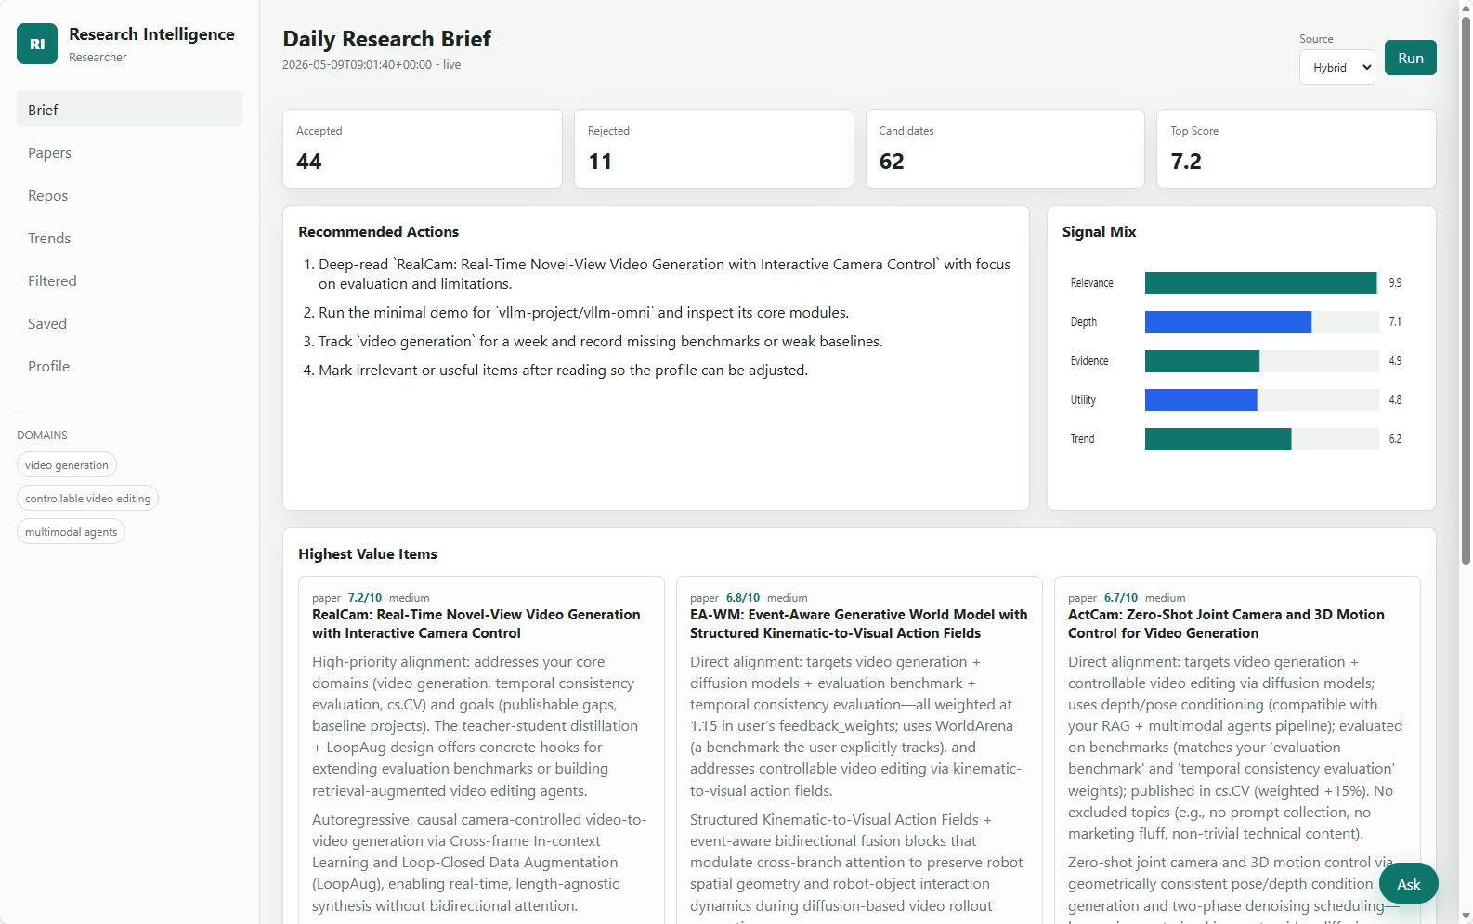Click the Rejected count card
1473x924 pixels.
tap(713, 149)
